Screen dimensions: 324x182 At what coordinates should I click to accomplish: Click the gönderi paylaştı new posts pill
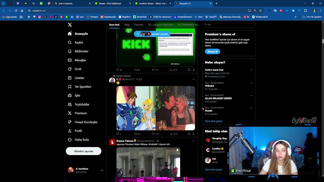152,34
